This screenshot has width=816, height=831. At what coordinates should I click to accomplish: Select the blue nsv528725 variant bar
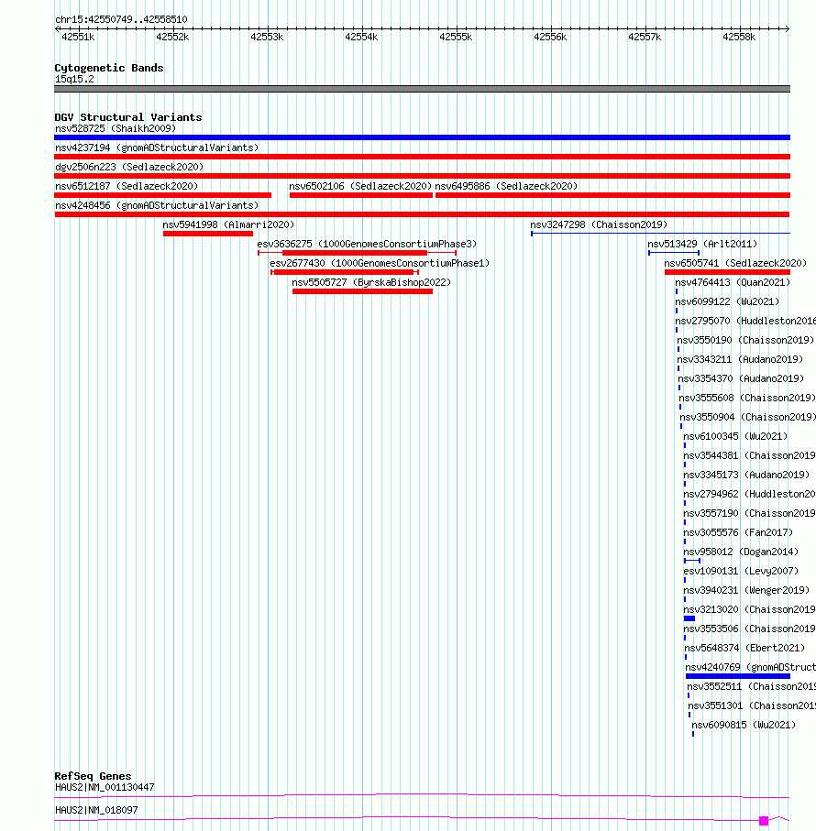(422, 137)
